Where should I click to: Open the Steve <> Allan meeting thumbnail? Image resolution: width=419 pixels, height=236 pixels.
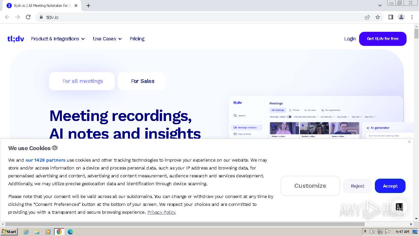click(345, 128)
